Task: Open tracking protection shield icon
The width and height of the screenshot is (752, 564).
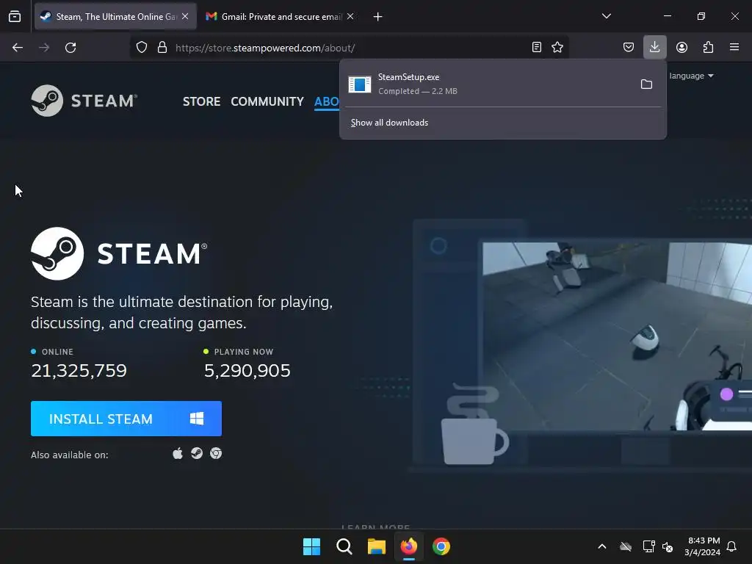Action: pos(142,48)
